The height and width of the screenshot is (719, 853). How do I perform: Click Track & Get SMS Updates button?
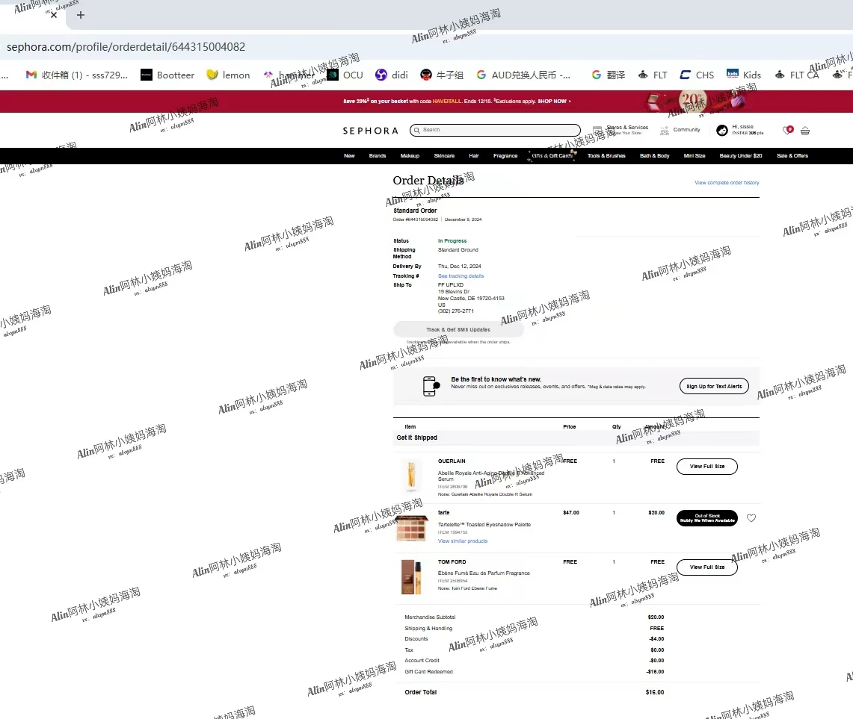458,330
